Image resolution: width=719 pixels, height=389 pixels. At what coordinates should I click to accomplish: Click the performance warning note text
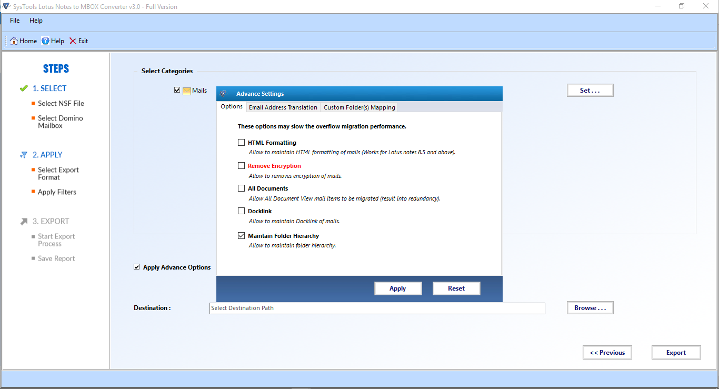click(322, 126)
